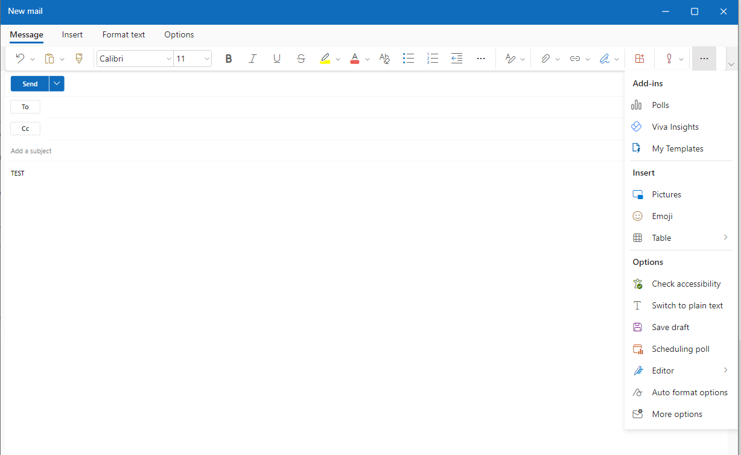Image resolution: width=741 pixels, height=455 pixels.
Task: Switch to the Format text tab
Action: (124, 34)
